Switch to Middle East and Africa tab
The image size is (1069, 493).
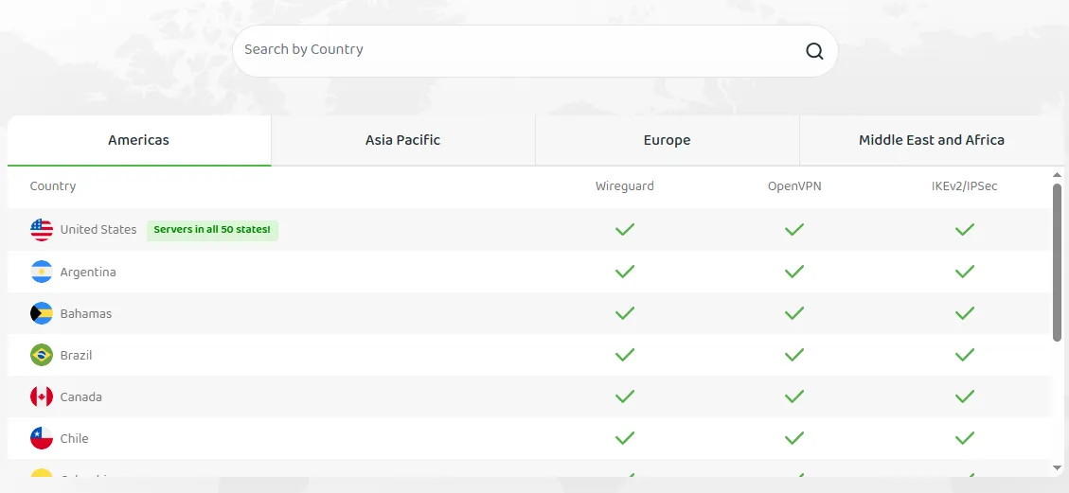click(x=932, y=140)
